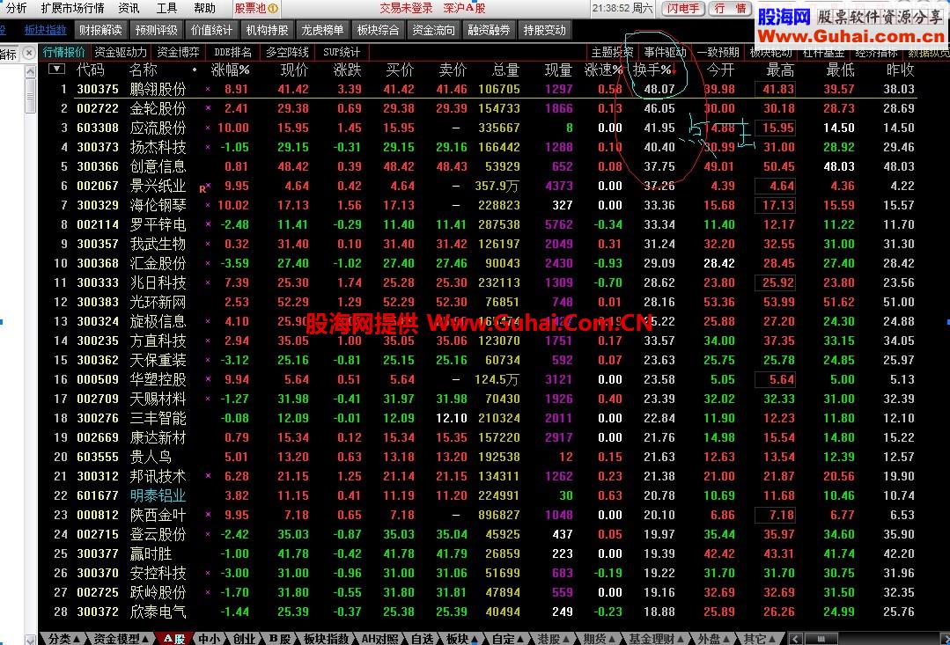The height and width of the screenshot is (645, 950).
Task: Select the 陕西金叶 stock row
Action: click(x=478, y=515)
